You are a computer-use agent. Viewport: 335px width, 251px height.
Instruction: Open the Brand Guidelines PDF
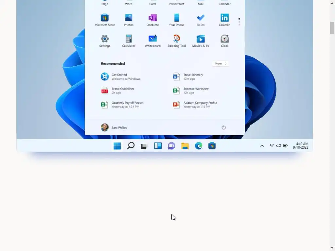[x=117, y=91]
